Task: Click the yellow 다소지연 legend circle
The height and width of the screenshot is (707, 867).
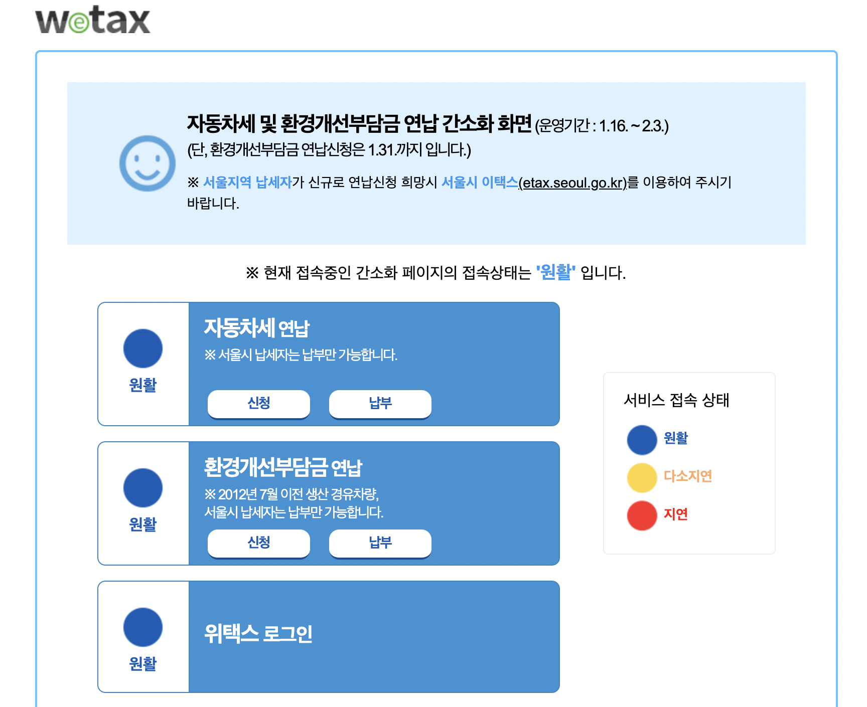Action: pyautogui.click(x=642, y=478)
